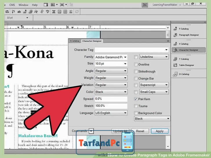The width and height of the screenshot is (211, 158).
Task: Click the anchored frame toolbar icon
Action: pos(54,12)
